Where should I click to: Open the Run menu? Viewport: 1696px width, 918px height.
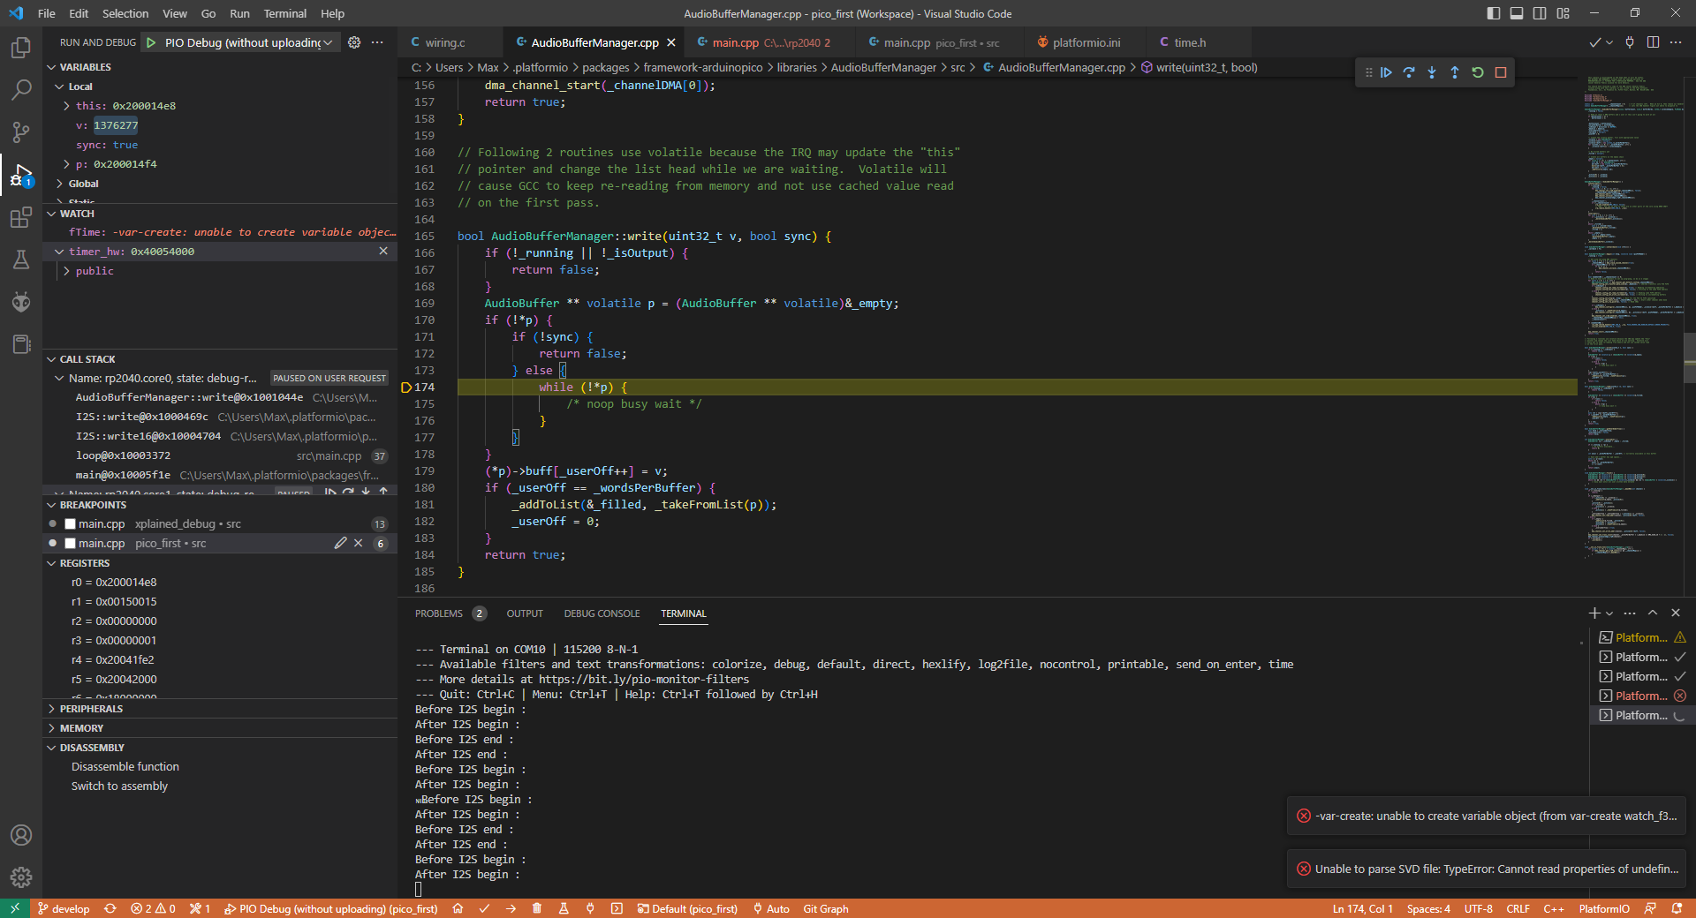(238, 13)
